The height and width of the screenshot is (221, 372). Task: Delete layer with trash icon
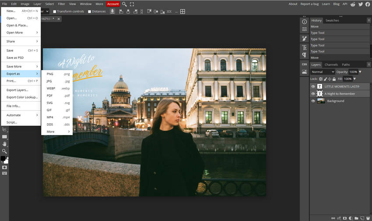pos(368,218)
